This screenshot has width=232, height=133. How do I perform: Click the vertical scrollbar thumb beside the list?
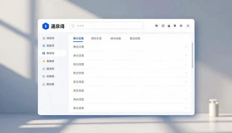pyautogui.click(x=192, y=55)
